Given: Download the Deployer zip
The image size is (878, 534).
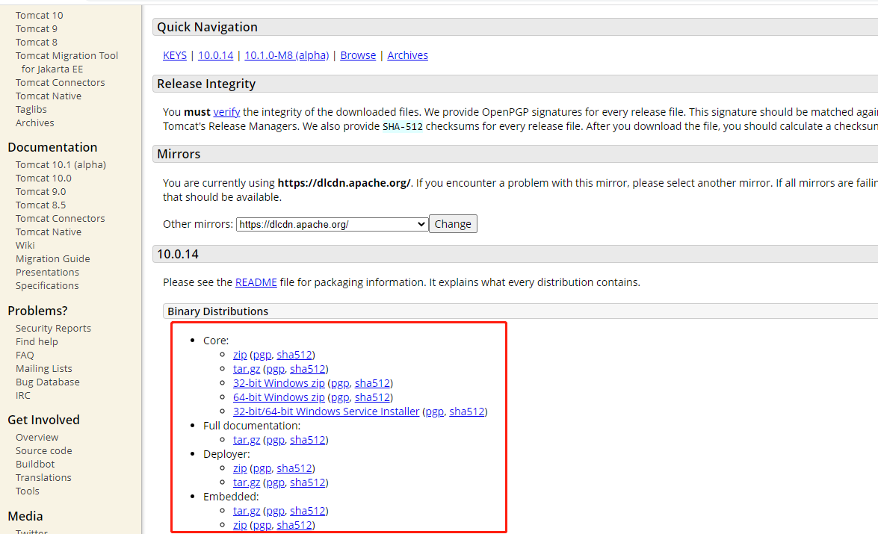Looking at the screenshot, I should [240, 468].
